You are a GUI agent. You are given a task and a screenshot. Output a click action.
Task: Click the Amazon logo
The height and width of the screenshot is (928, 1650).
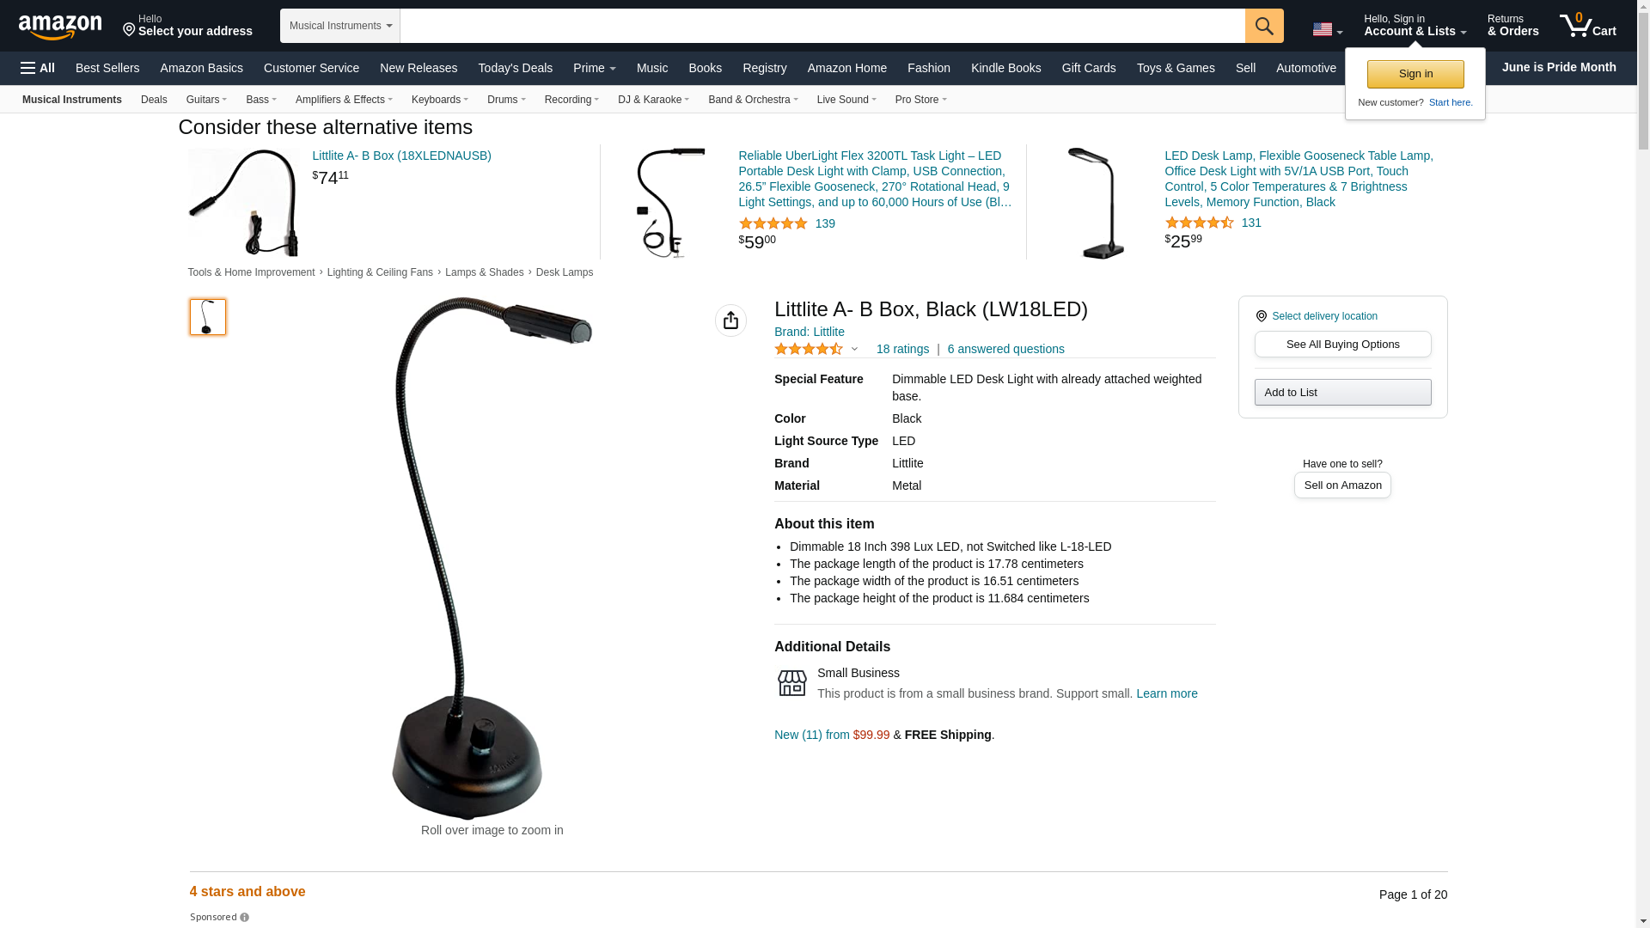pos(60,27)
